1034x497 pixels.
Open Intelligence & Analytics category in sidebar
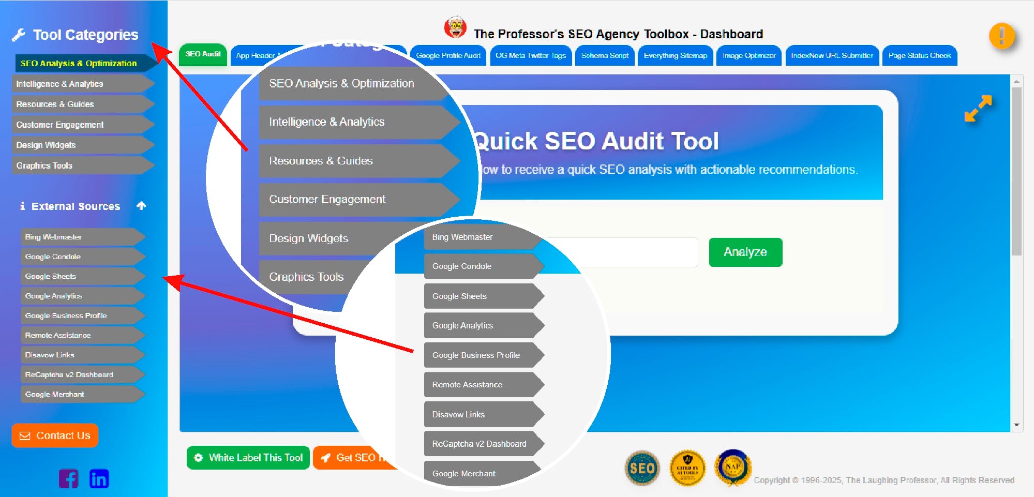(x=83, y=84)
